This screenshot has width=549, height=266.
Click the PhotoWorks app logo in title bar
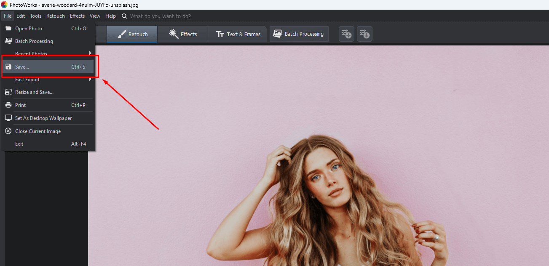click(4, 5)
